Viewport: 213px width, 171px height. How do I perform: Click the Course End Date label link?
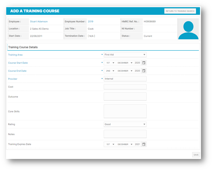pyautogui.click(x=17, y=71)
